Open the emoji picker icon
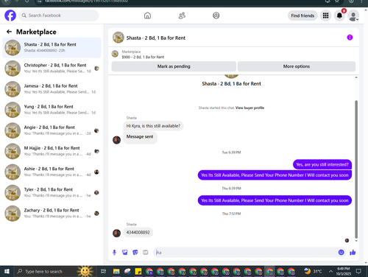Screen dimensions: 368x277 click(x=341, y=252)
